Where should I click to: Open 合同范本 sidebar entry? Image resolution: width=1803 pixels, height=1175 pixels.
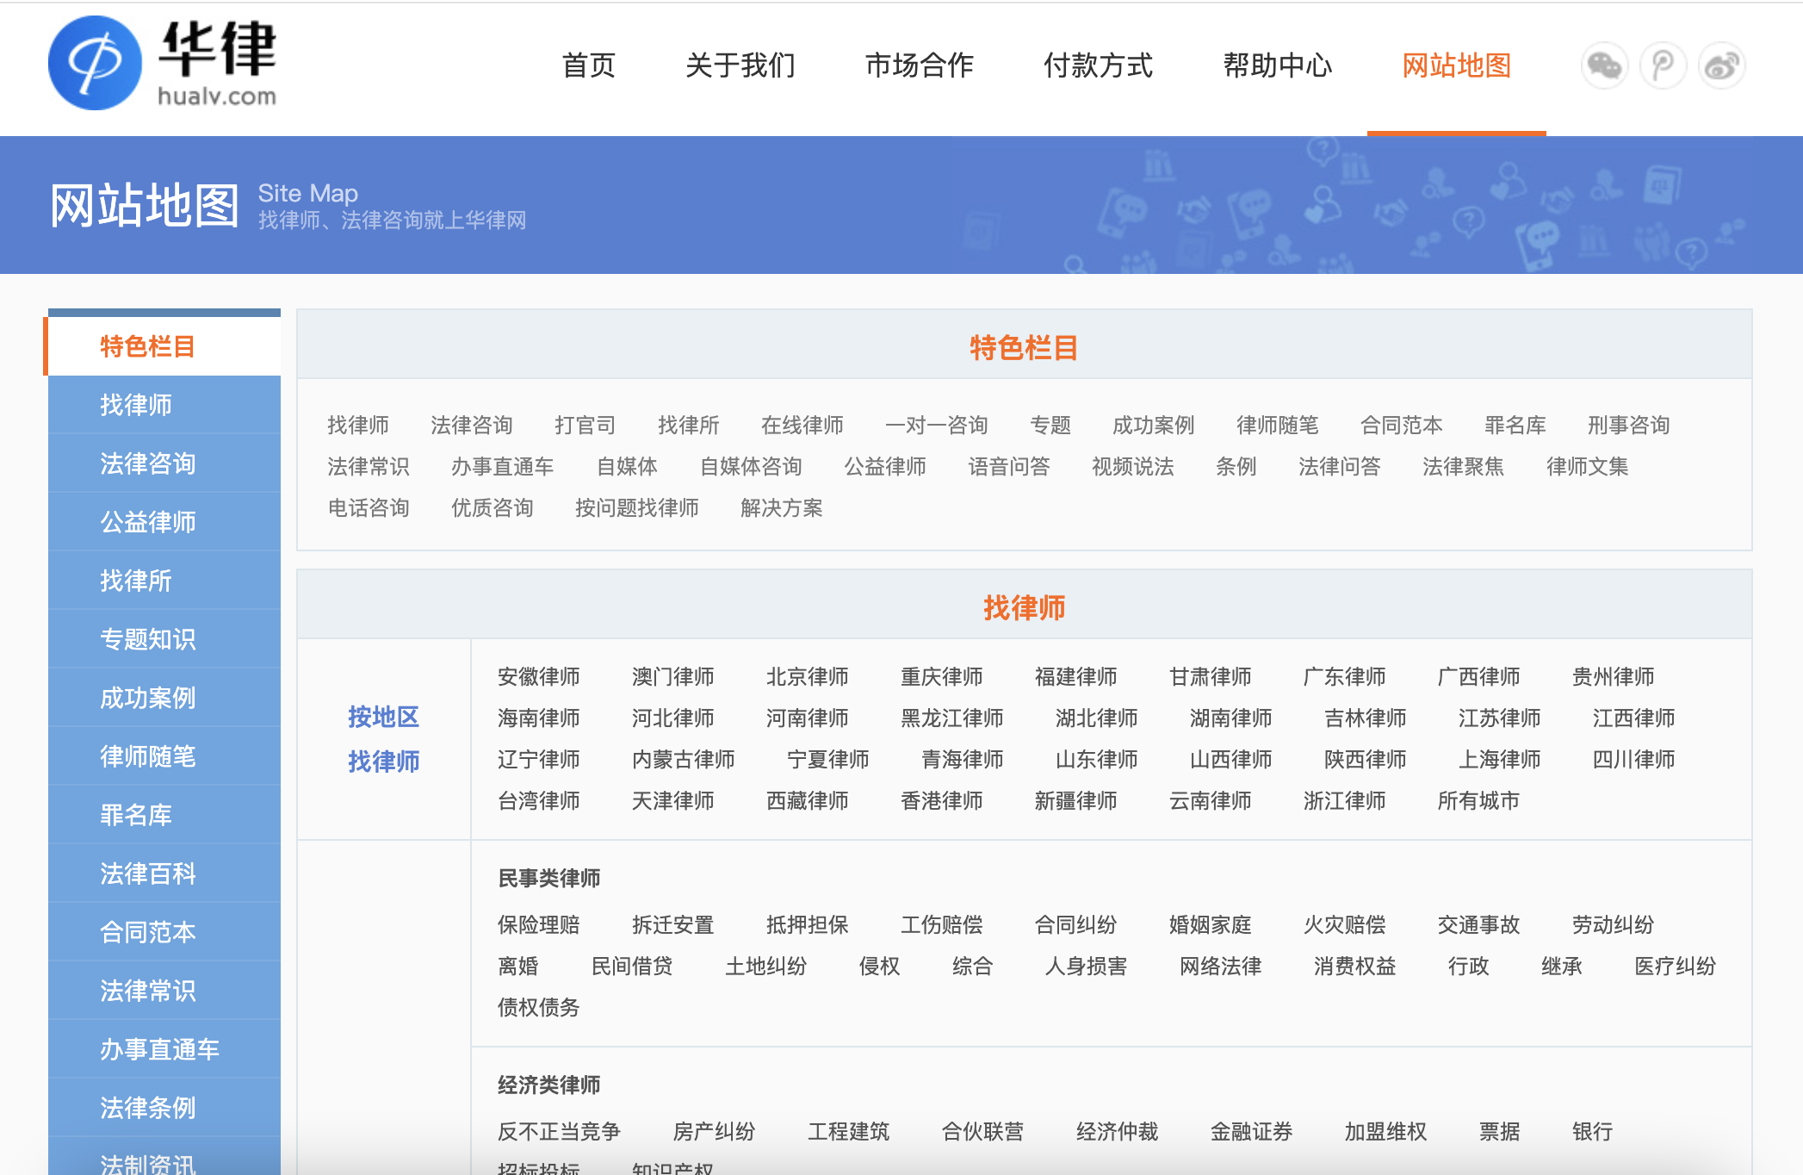147,932
